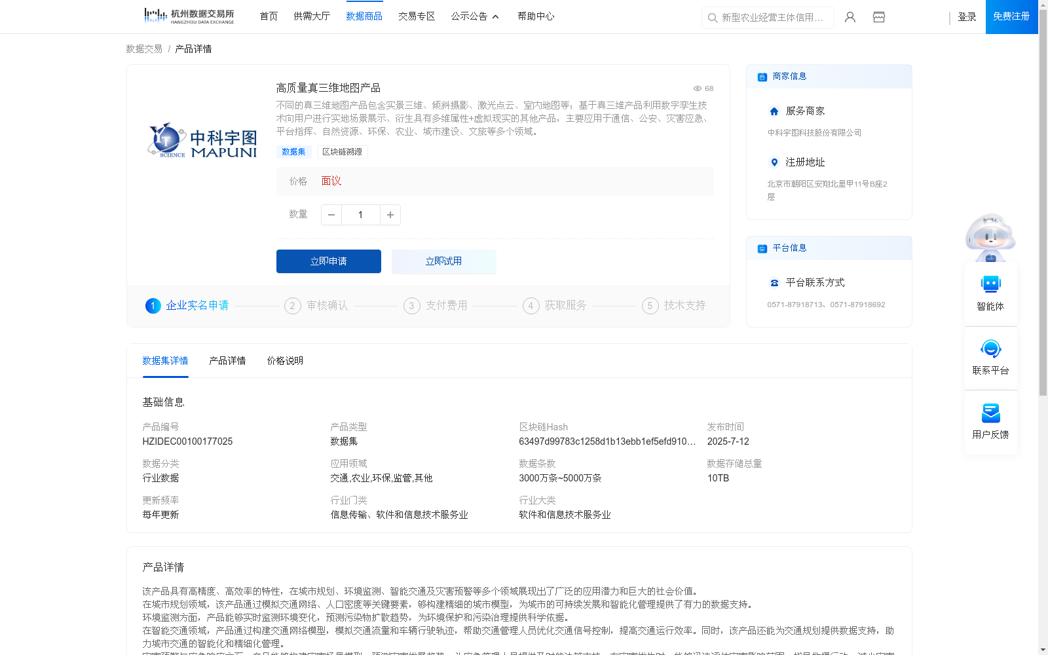This screenshot has width=1048, height=655.
Task: Decrease quantity with minus button
Action: [x=331, y=215]
